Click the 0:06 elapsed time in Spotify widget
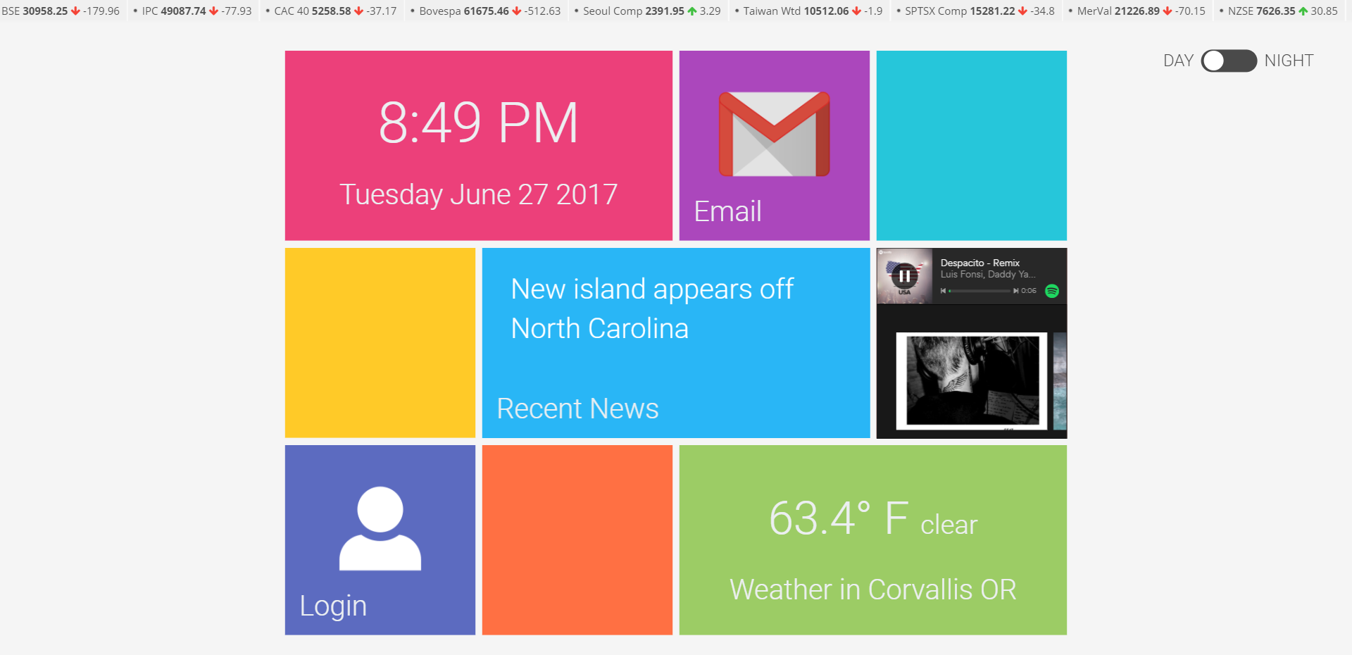The width and height of the screenshot is (1352, 655). pos(1029,291)
